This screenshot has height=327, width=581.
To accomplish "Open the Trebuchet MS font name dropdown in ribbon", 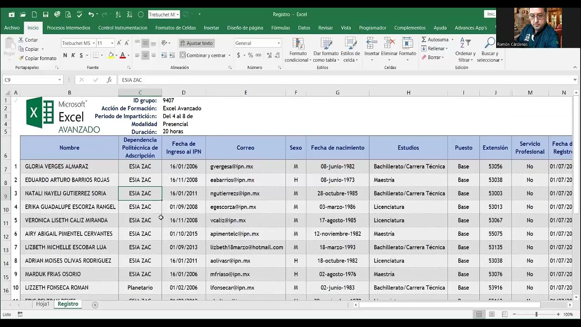I will [x=94, y=43].
